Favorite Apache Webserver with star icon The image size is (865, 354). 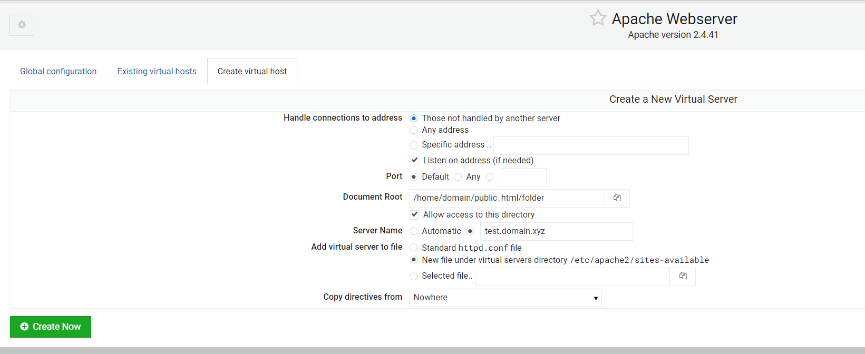tap(598, 18)
